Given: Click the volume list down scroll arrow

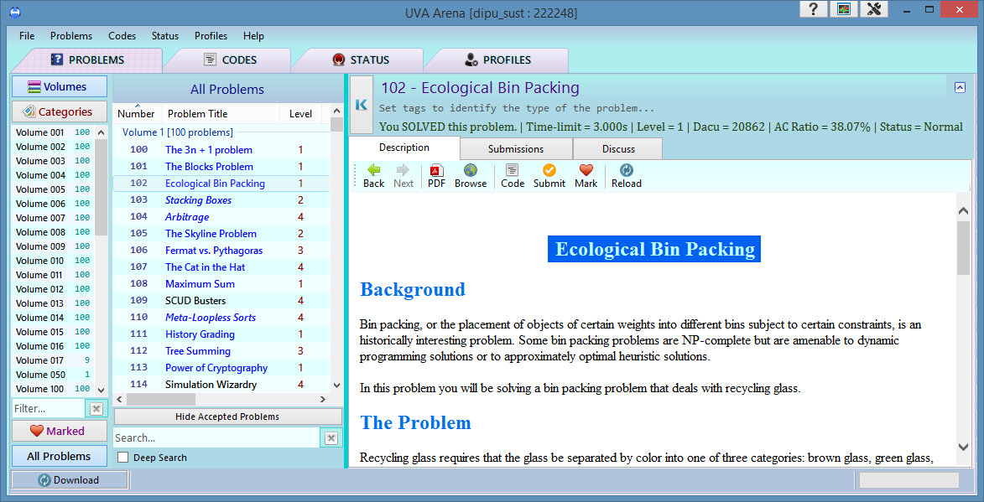Looking at the screenshot, I should point(101,390).
